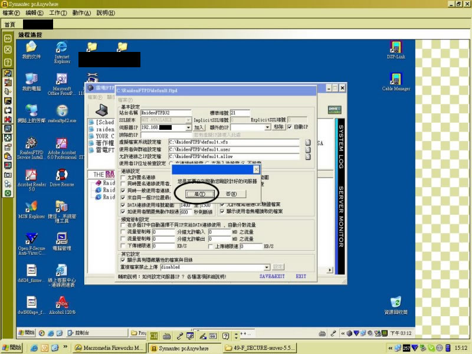Open Adobe Acrobat 6.0 Professional shortcut
Screen dimensions: 472x354
click(x=62, y=148)
